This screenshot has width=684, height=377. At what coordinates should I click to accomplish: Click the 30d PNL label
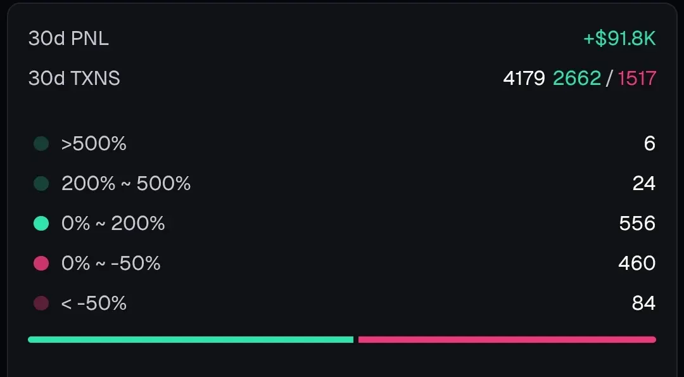(x=68, y=39)
